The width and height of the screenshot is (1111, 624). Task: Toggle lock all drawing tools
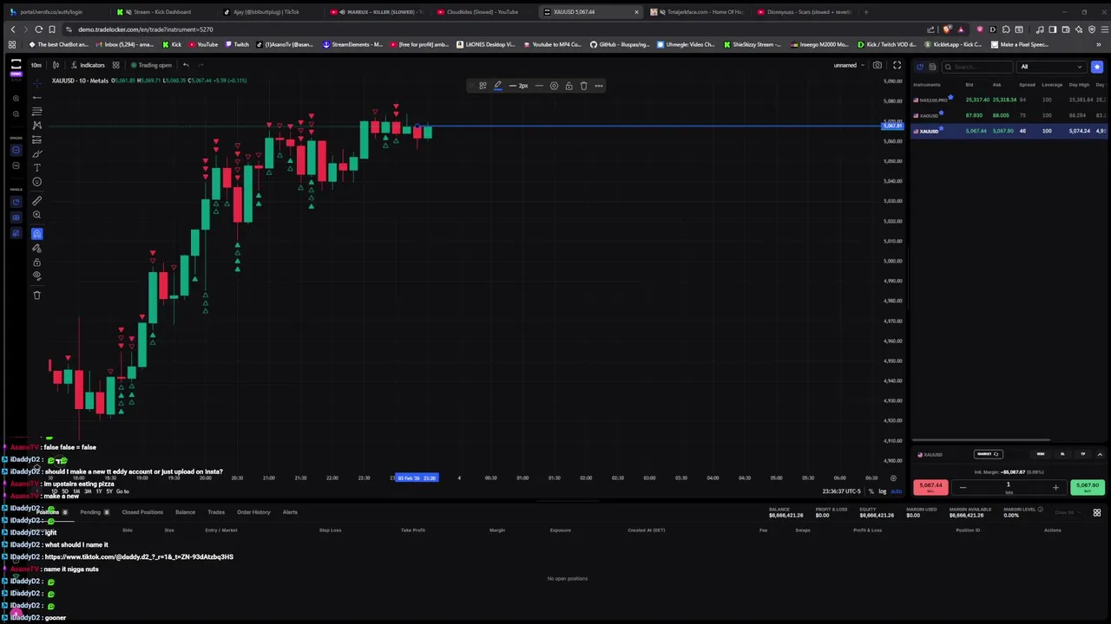(x=36, y=262)
